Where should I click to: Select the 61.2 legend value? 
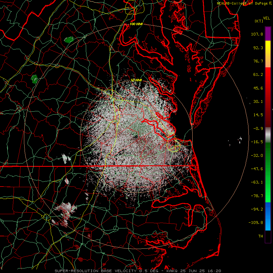coord(258,75)
